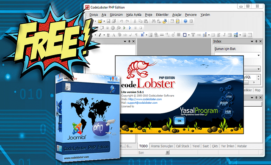Click the cut scissors icon
This screenshot has width=271, height=165.
[x=135, y=21]
